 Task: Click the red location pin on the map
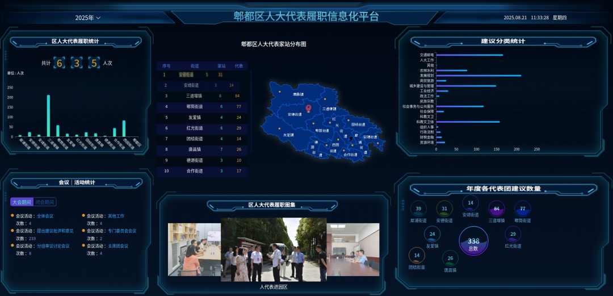308,107
